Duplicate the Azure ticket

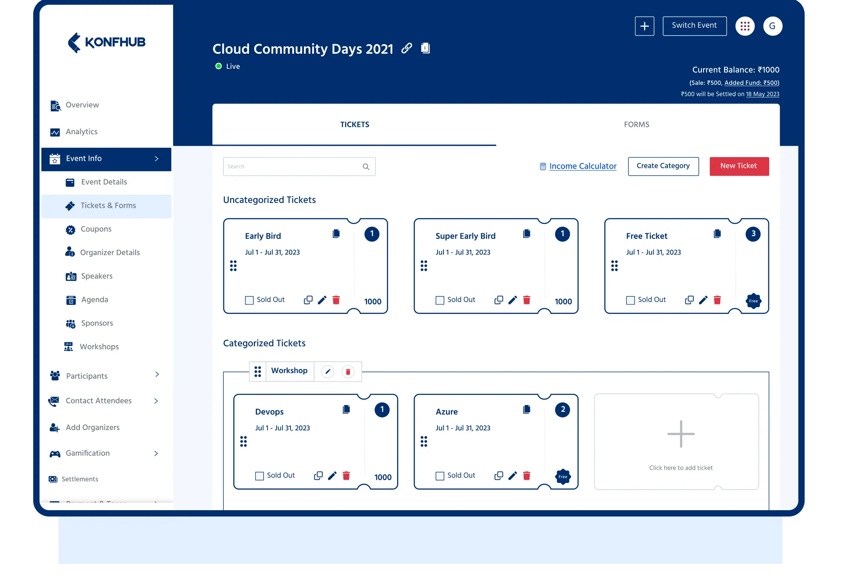click(x=499, y=476)
